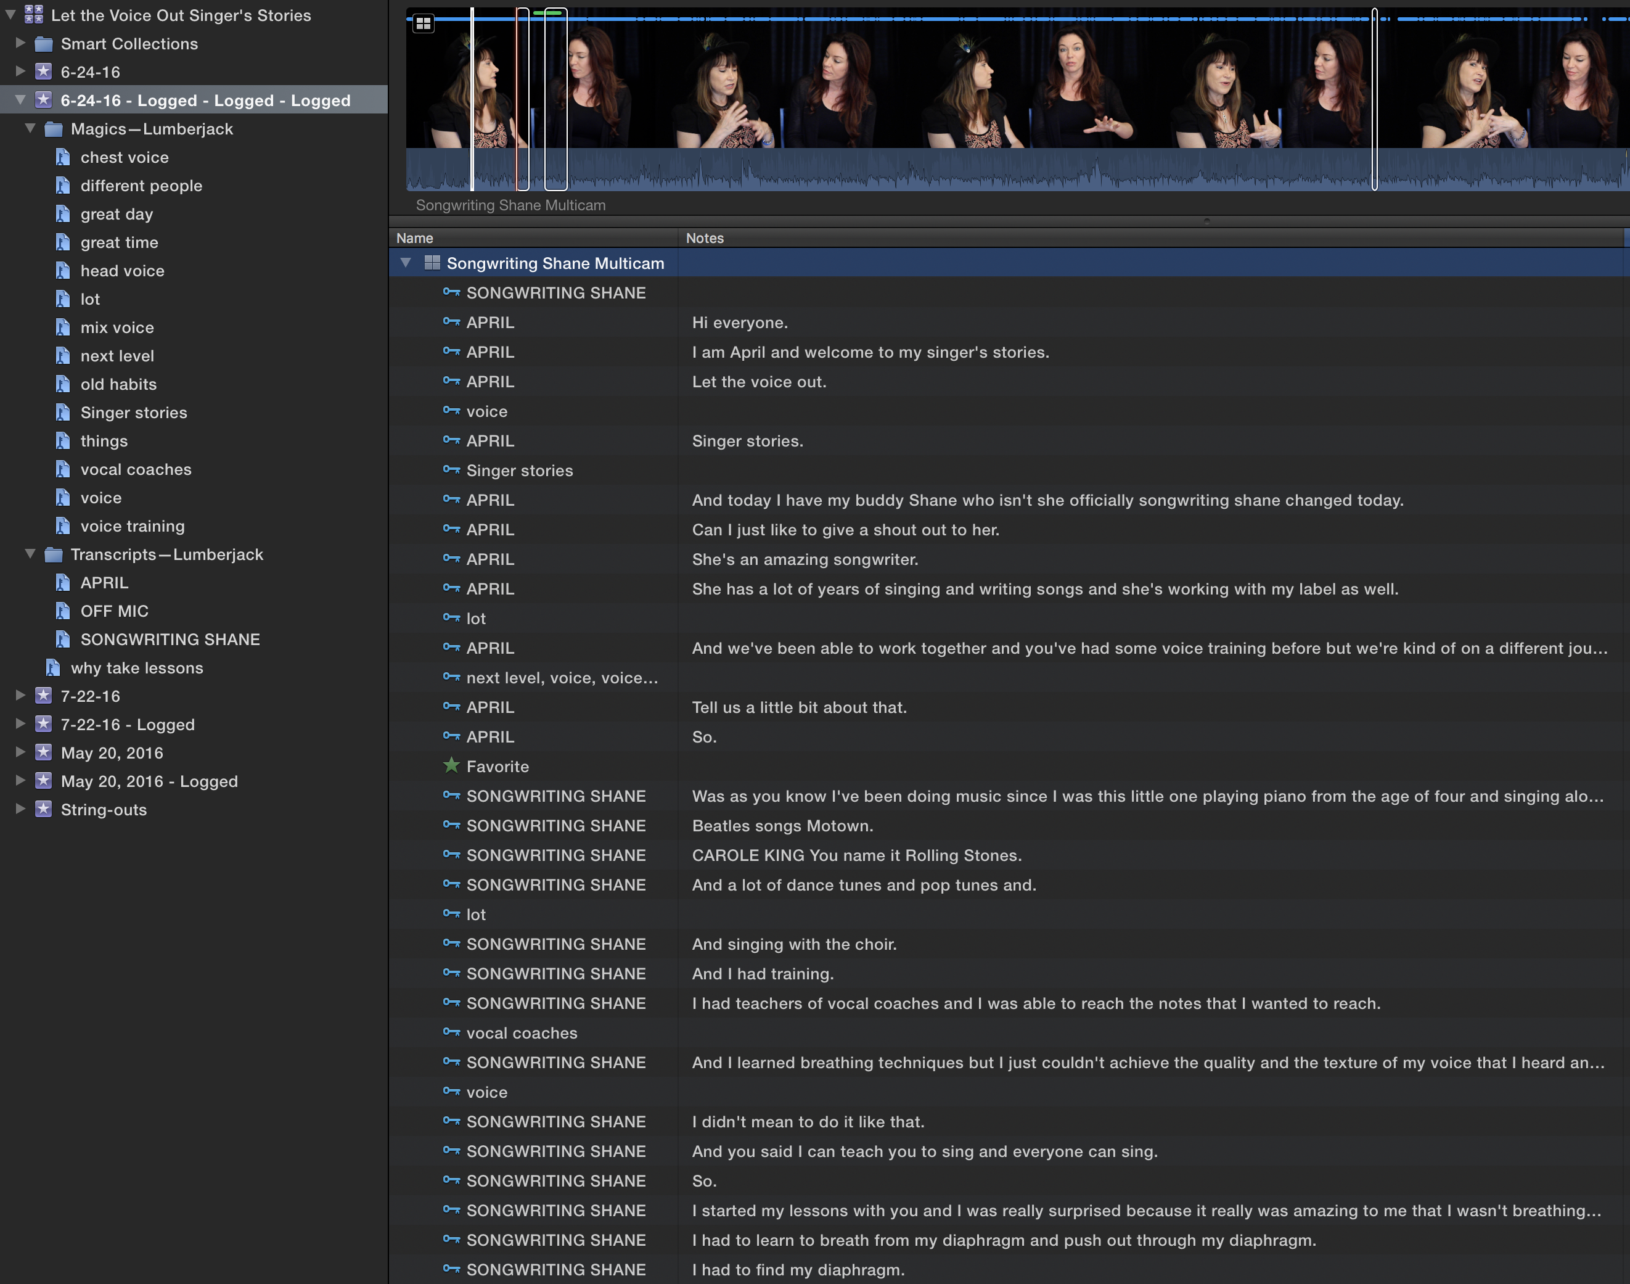Select the 'And I had training.' row
Viewport: 1630px width, 1284px height.
coord(1009,974)
